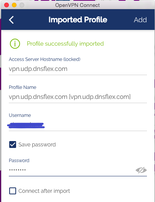Click the 'Save password' label text
Screen dimensions: 155x202
tap(37, 145)
